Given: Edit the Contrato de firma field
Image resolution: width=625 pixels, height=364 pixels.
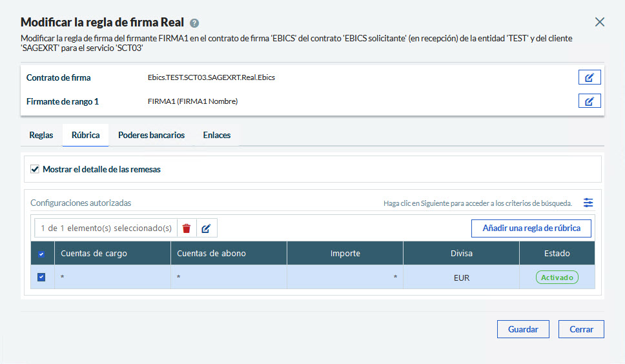Looking at the screenshot, I should pos(589,77).
